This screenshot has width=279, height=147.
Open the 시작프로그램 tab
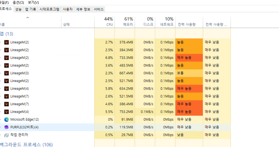point(50,9)
